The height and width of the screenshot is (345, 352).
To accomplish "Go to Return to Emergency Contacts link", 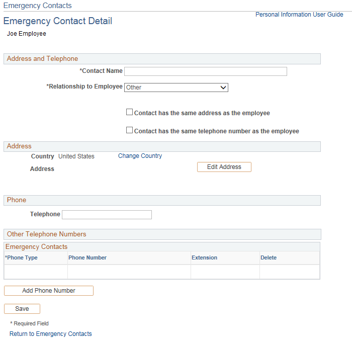I will point(51,334).
